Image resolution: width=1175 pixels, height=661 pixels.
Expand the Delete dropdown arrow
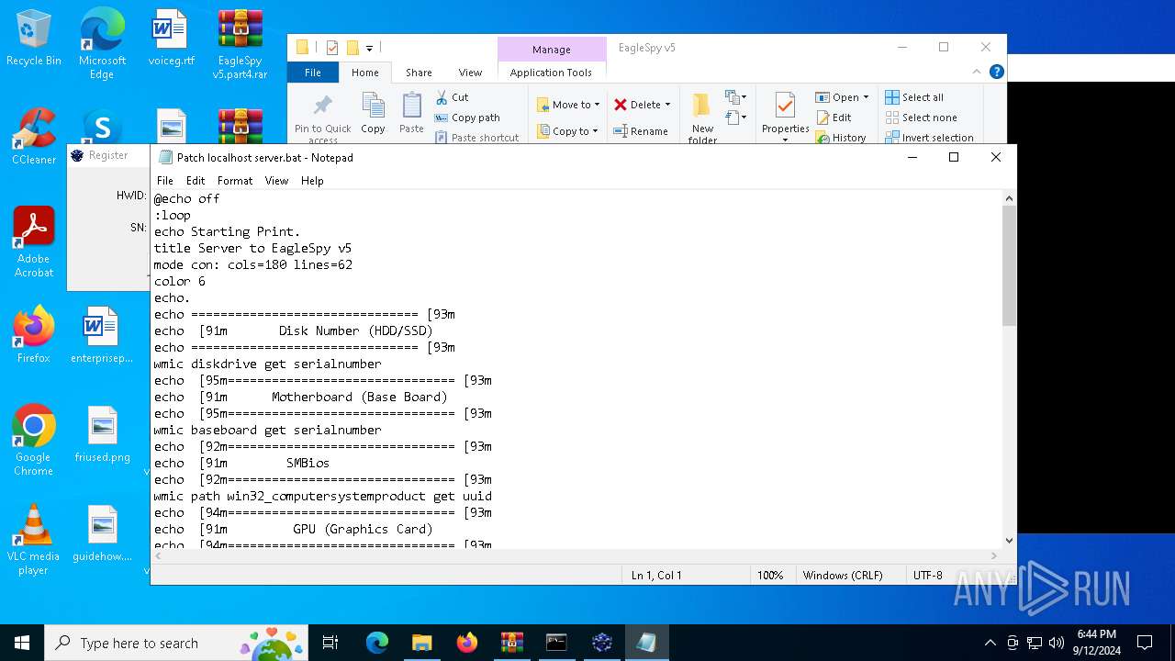click(x=667, y=105)
